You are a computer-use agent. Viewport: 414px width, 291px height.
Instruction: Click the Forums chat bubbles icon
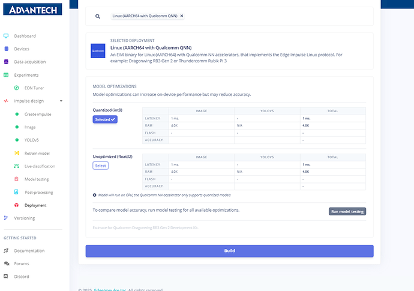tap(7, 263)
